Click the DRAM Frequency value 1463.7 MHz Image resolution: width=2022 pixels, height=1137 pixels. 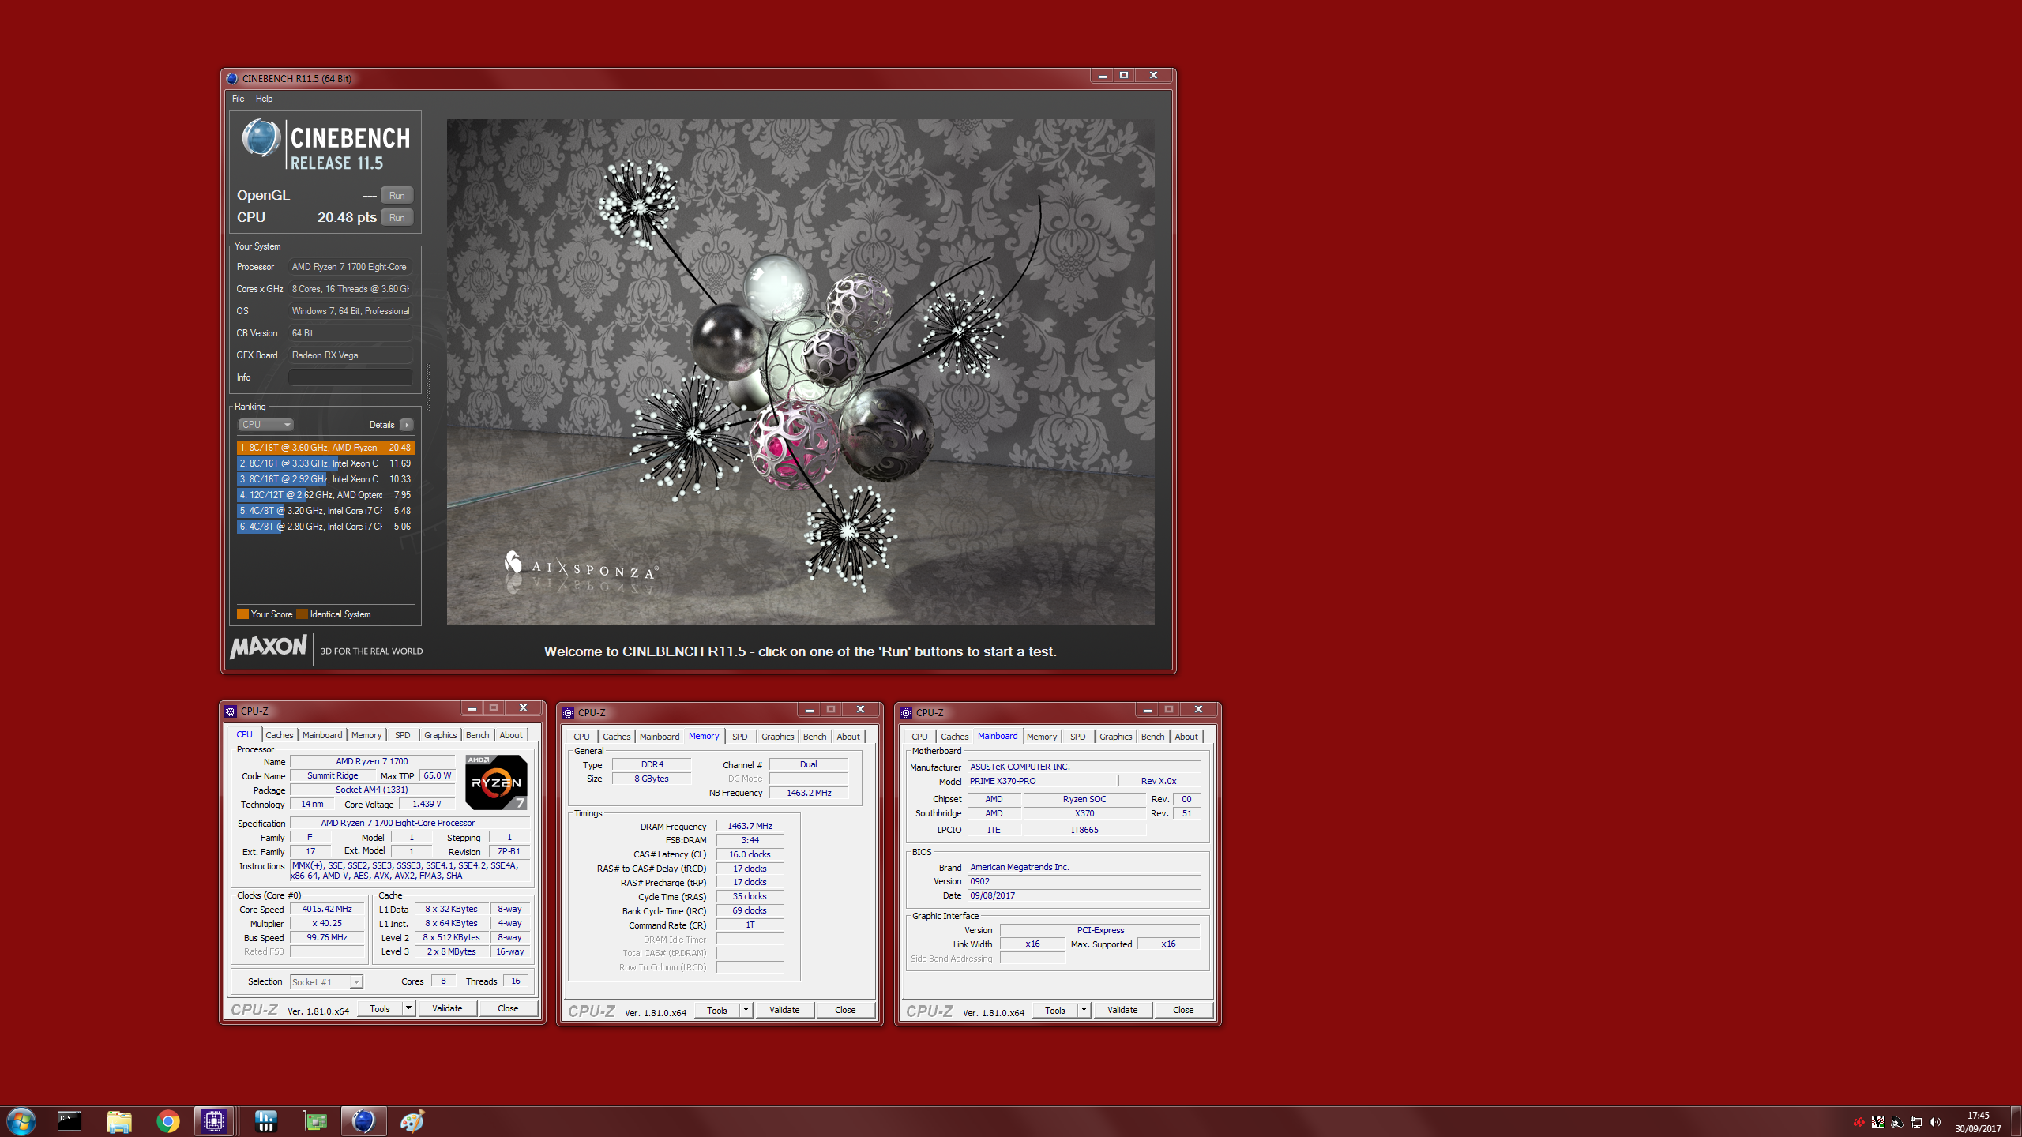[750, 826]
